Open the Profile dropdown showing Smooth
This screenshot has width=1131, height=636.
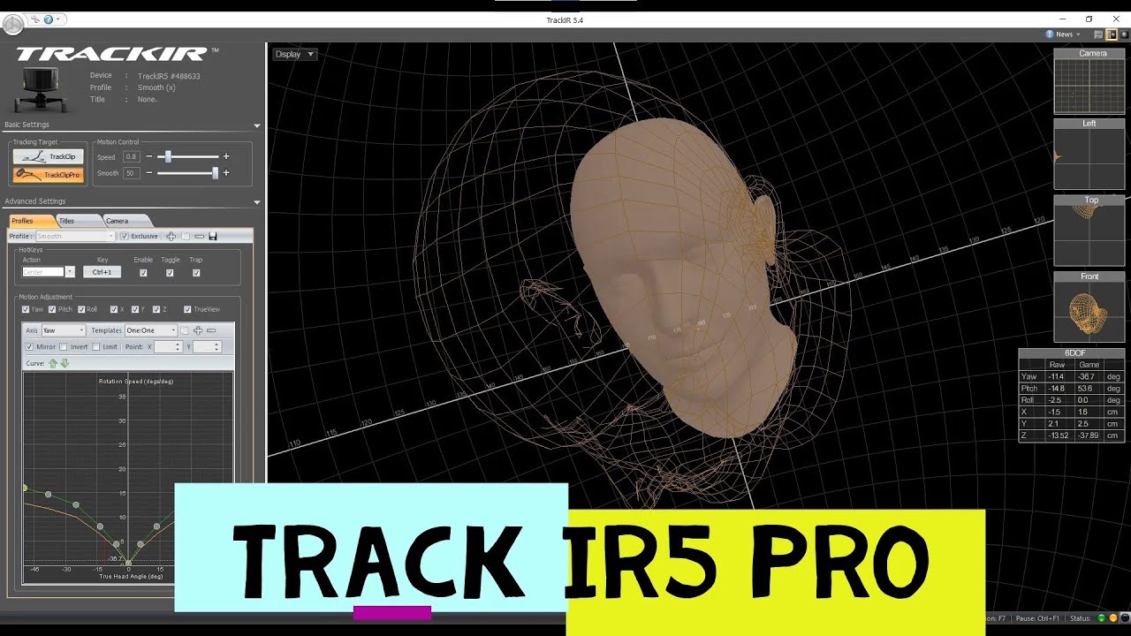75,236
